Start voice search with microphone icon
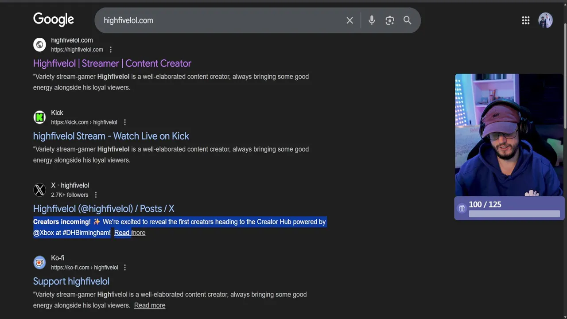The image size is (567, 319). [372, 20]
